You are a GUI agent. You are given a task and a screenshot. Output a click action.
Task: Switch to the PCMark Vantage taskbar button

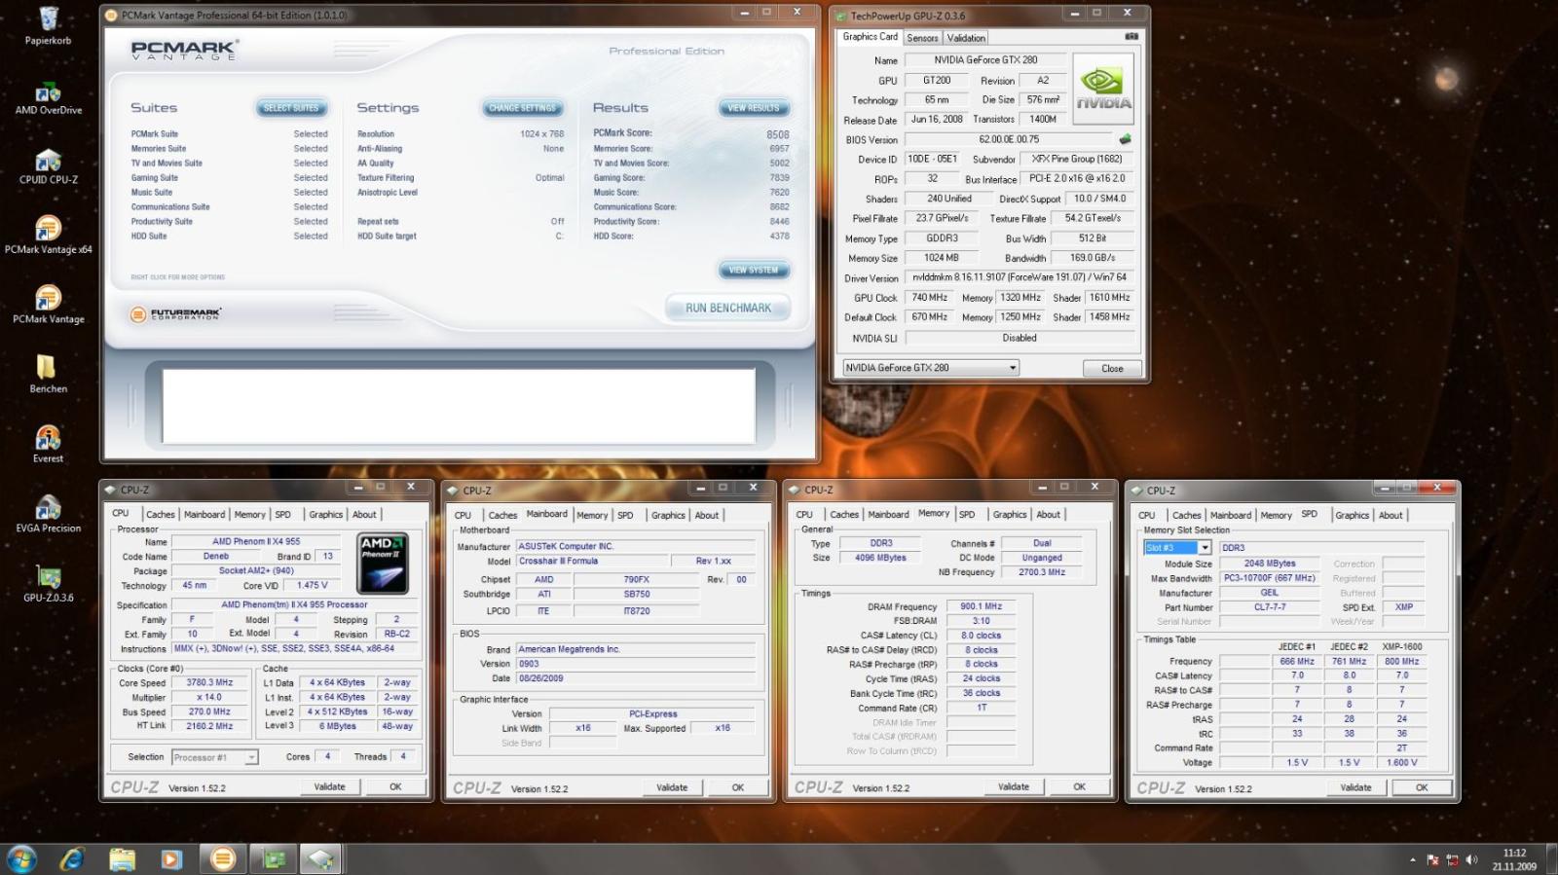tap(223, 858)
